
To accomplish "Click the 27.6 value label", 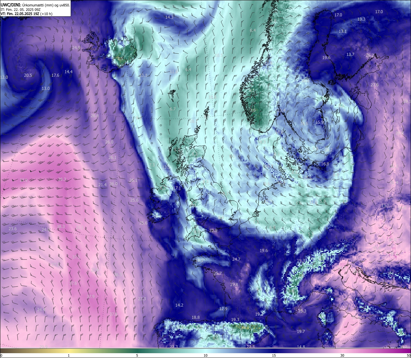I will click(x=374, y=85).
